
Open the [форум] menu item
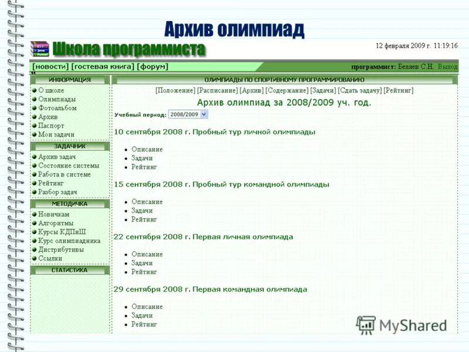point(152,66)
